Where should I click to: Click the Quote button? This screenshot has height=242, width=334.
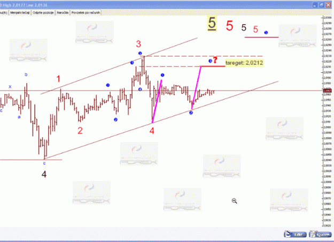(320, 235)
